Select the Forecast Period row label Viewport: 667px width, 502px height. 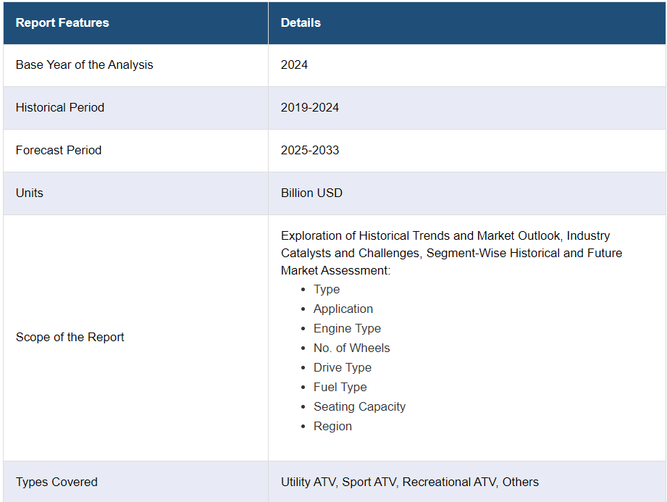59,151
